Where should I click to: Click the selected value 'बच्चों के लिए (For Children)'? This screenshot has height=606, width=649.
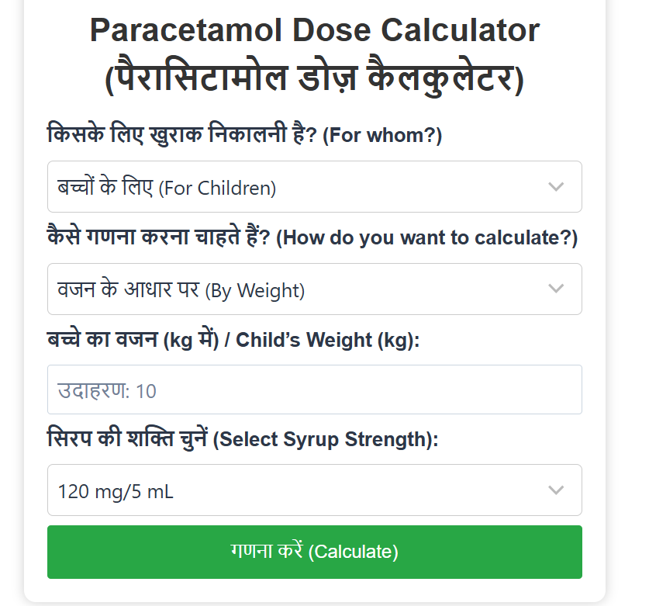coord(167,188)
